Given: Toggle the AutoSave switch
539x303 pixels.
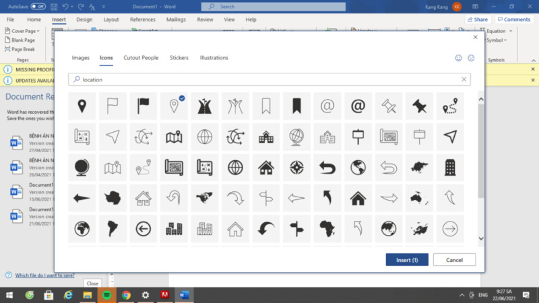Looking at the screenshot, I should click(38, 6).
